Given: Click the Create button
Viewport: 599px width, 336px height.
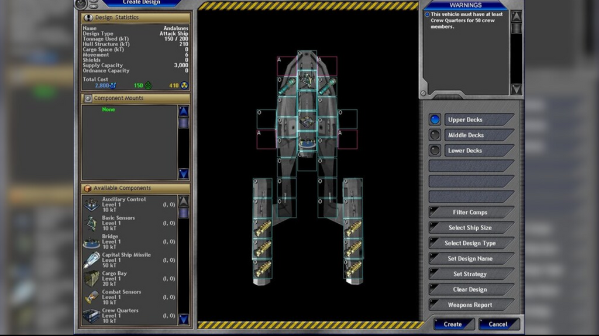Looking at the screenshot, I should 453,324.
